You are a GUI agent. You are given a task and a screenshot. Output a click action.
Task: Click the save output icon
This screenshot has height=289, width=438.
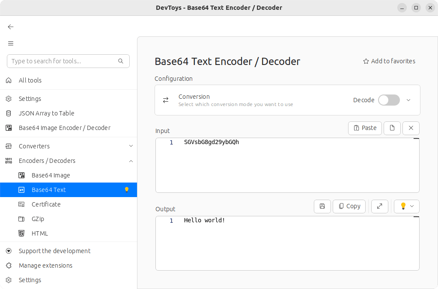coord(322,206)
